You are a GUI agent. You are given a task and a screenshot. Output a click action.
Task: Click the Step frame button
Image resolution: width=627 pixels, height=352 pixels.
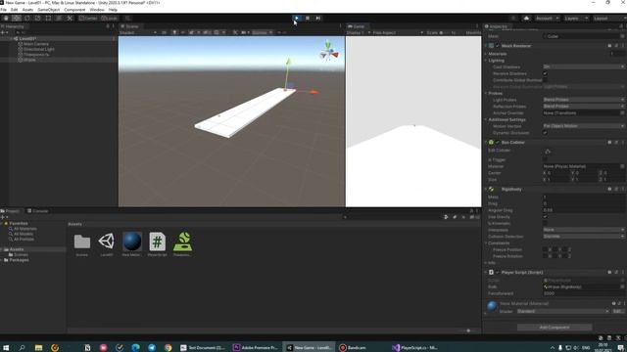point(318,18)
